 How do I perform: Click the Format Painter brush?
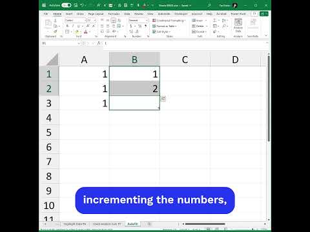pos(56,32)
